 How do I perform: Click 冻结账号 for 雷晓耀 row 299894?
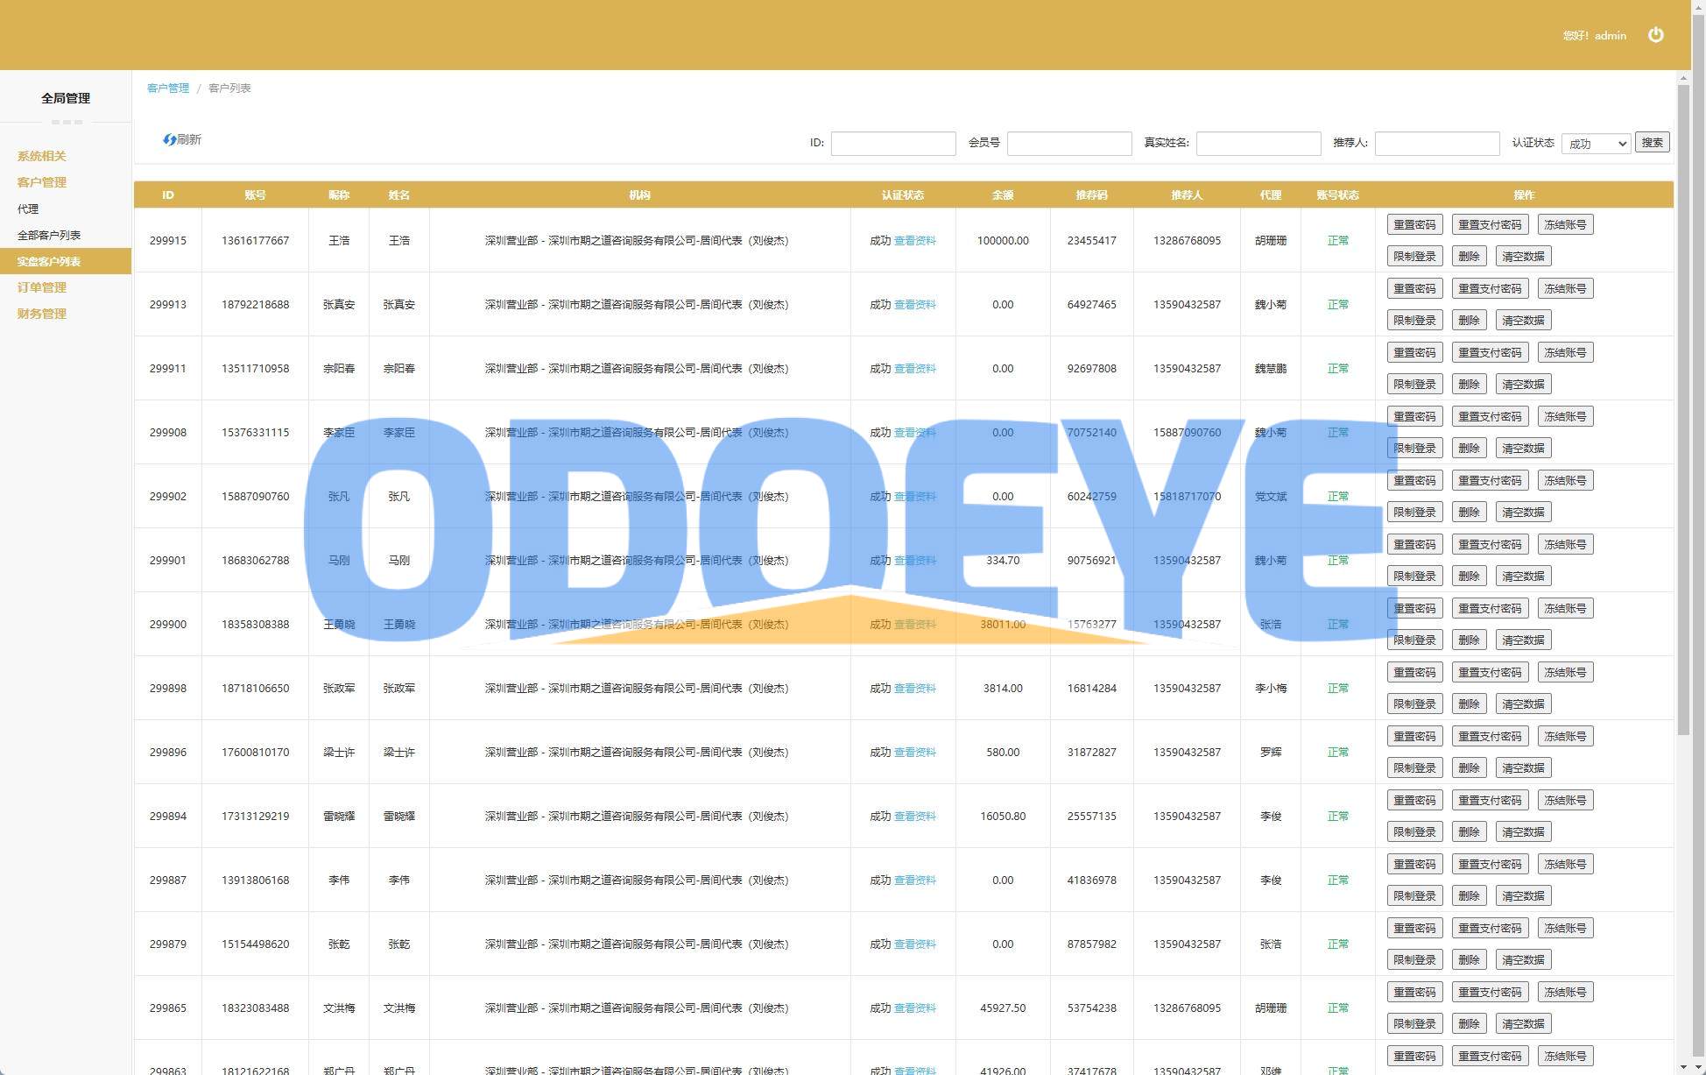pos(1565,800)
